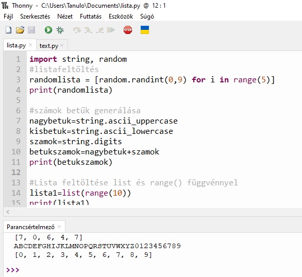Click the horizontal scrollbar left arrow
This screenshot has width=302, height=277.
click(8, 212)
